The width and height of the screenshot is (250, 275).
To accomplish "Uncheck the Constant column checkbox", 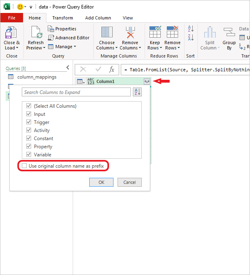I will pos(29,138).
